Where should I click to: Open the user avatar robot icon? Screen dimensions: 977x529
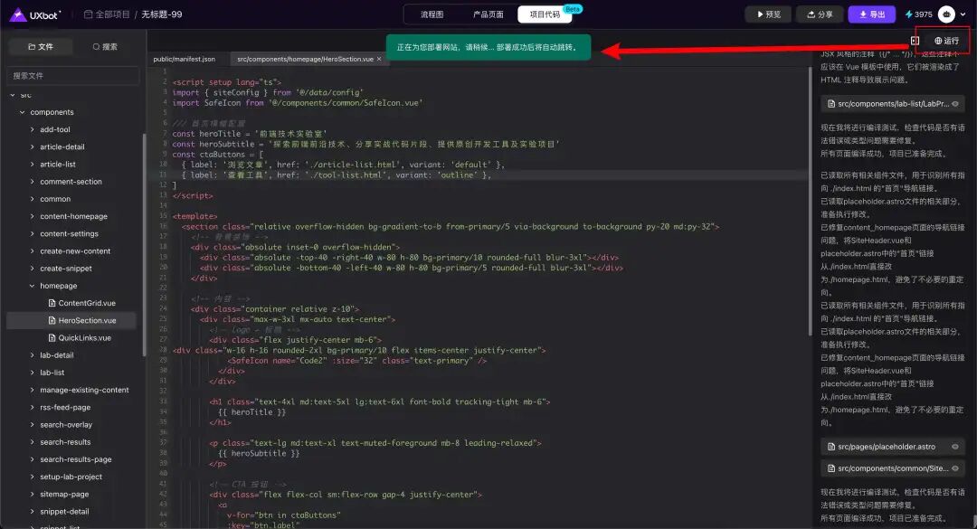pos(946,14)
